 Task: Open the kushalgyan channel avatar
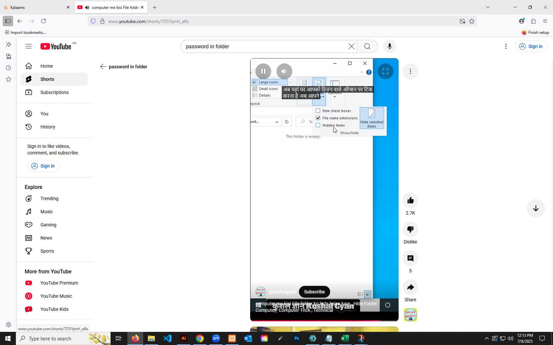[x=261, y=292]
